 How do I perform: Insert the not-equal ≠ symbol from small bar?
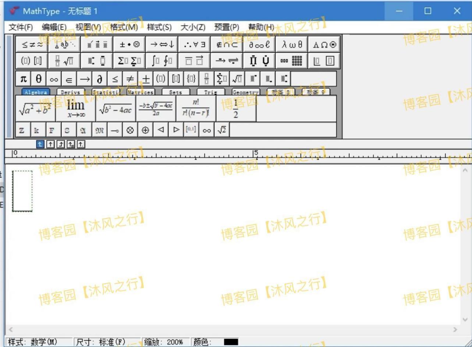coord(130,79)
